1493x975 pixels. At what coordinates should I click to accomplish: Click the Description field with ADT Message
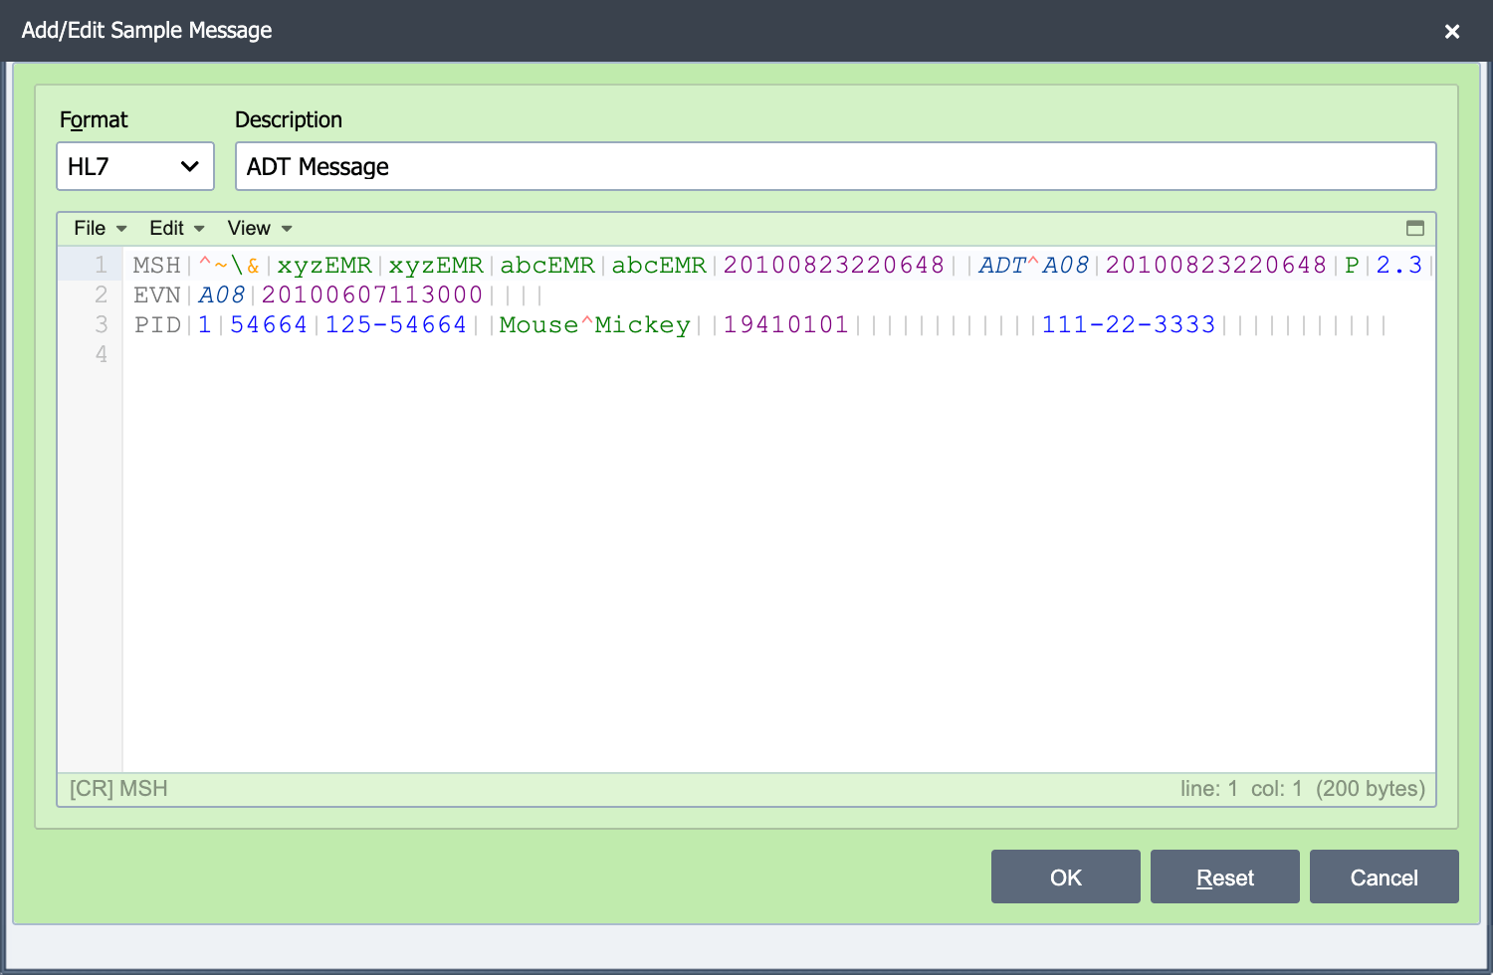pyautogui.click(x=836, y=166)
